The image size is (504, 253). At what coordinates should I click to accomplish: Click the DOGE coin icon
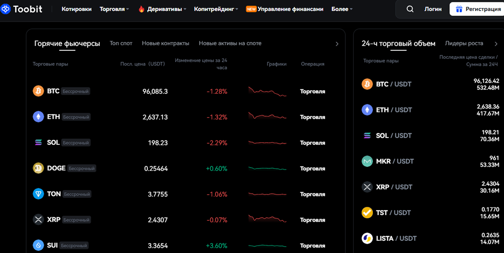(38, 168)
